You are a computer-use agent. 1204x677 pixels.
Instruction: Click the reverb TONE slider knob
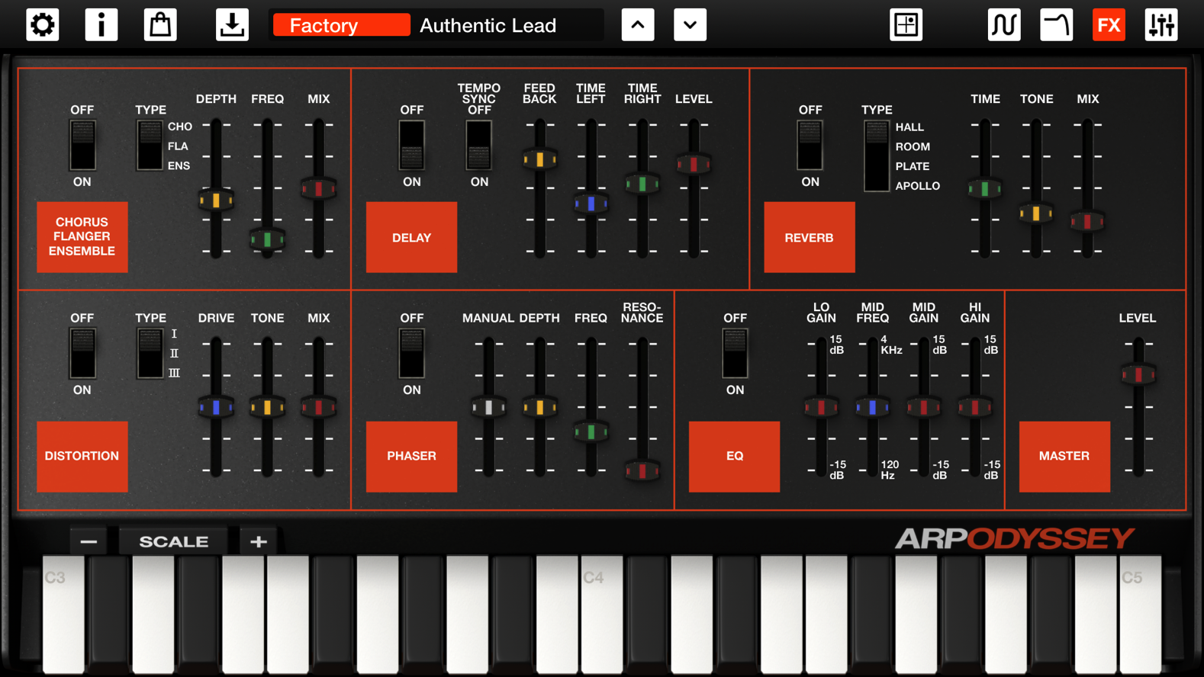click(x=1036, y=213)
